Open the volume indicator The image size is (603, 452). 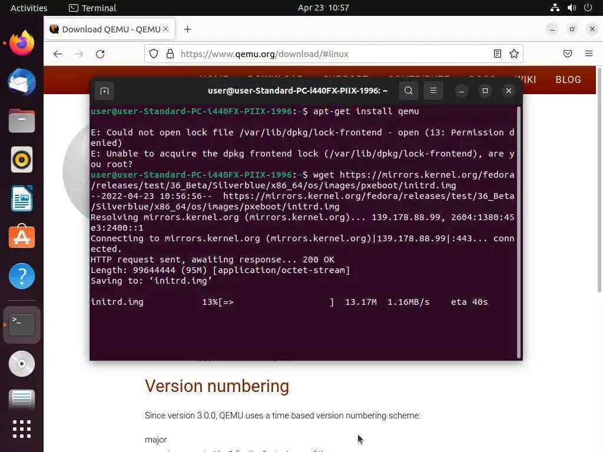571,8
